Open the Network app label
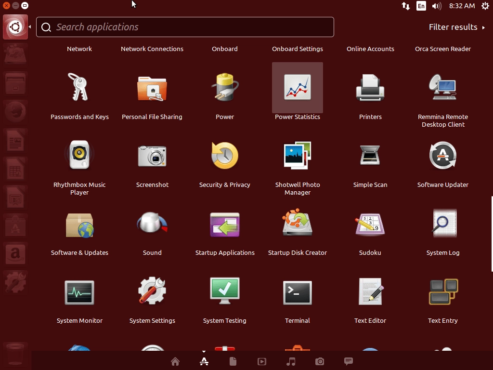This screenshot has height=370, width=493. coord(79,49)
